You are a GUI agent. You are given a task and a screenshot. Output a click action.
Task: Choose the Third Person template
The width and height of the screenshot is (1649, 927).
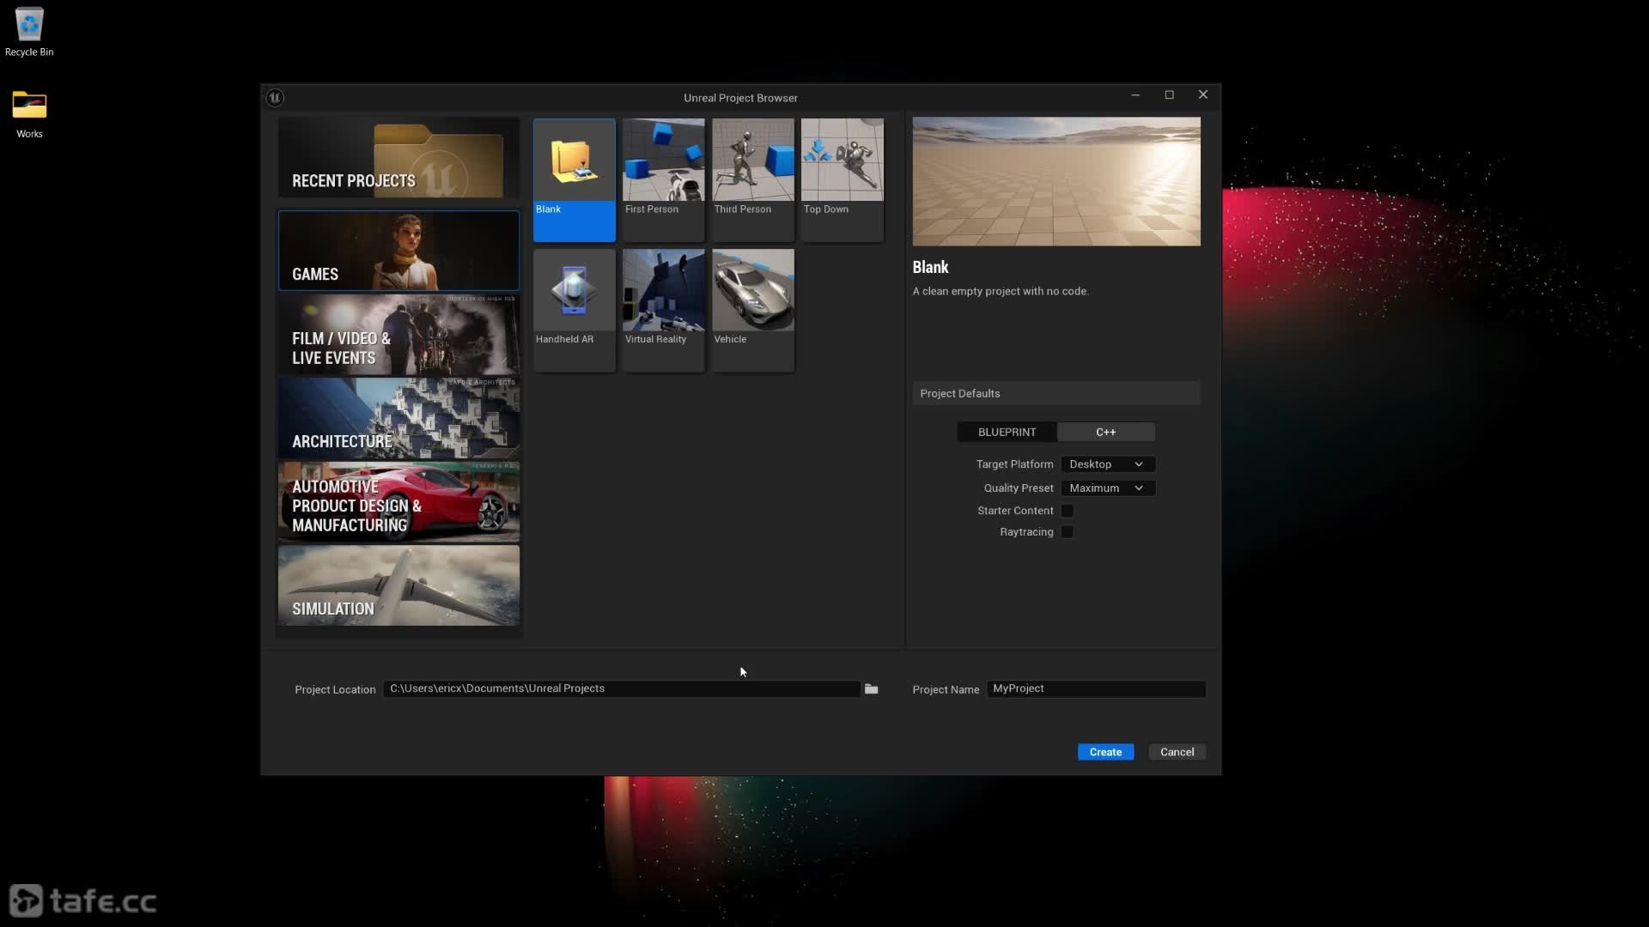tap(752, 179)
